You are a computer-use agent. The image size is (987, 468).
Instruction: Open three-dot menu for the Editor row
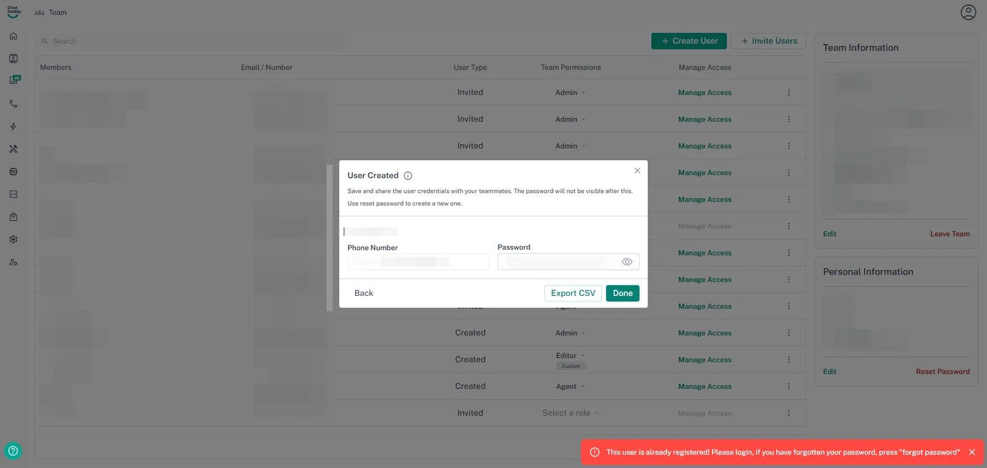(x=788, y=359)
